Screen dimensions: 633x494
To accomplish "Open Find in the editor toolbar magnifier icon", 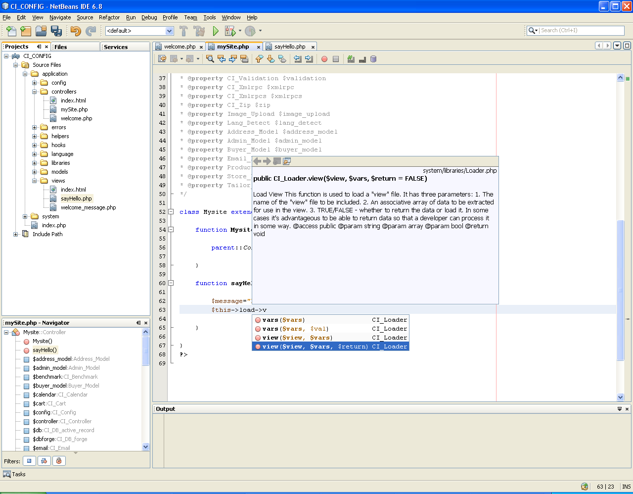I will pyautogui.click(x=209, y=59).
